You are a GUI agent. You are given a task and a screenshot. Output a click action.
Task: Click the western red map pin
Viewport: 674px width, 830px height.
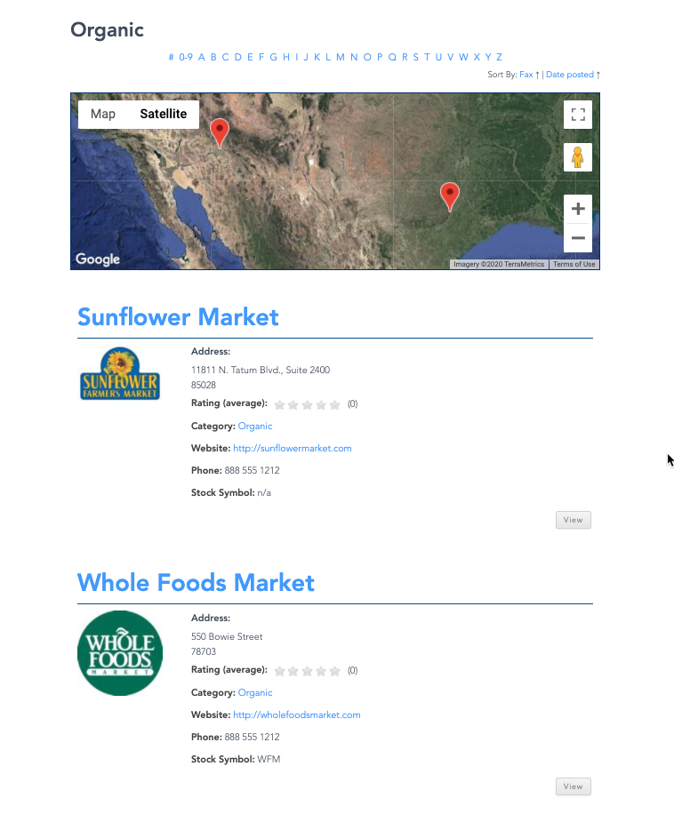220,133
